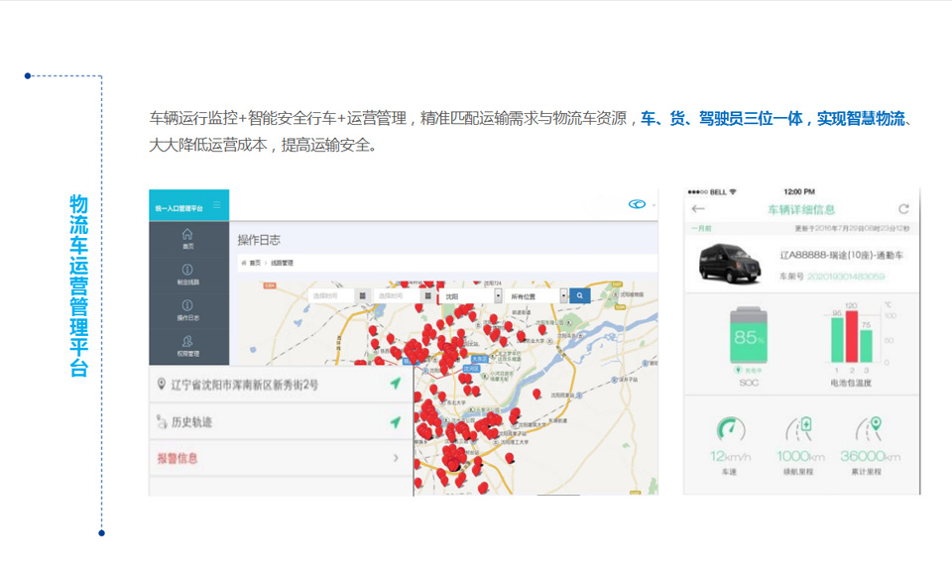Click 首页 in the breadcrumb

click(254, 263)
